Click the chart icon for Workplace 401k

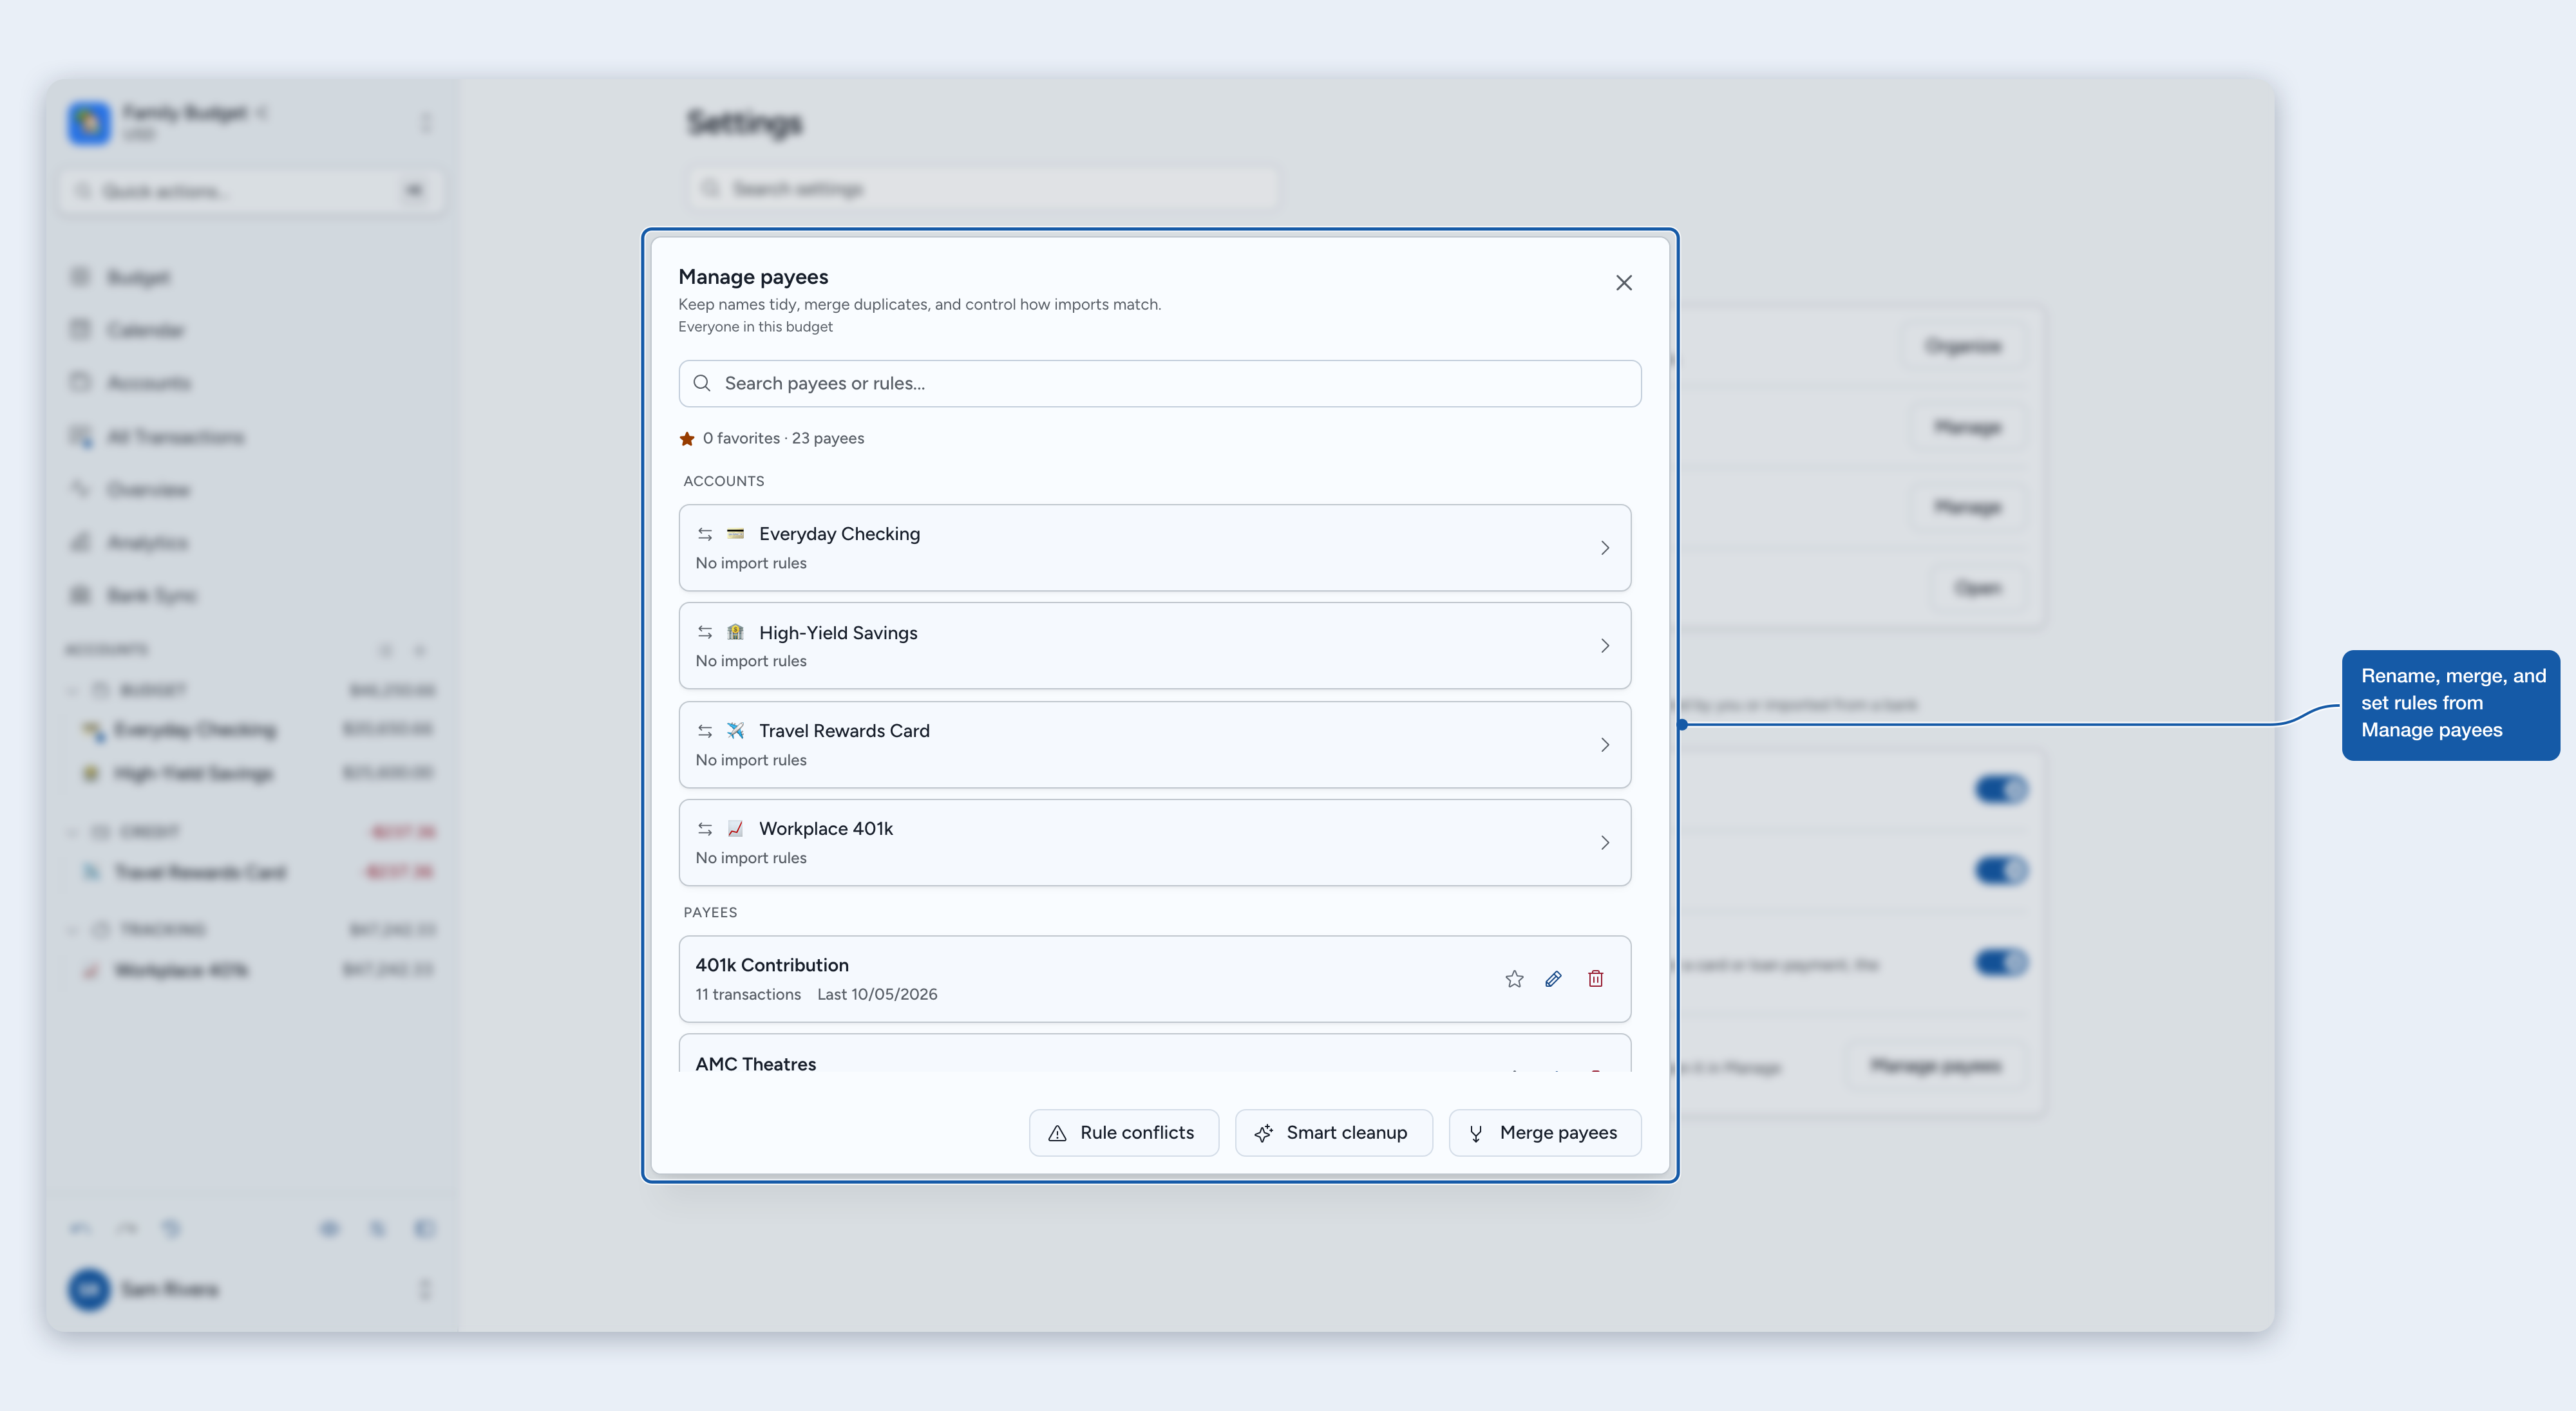735,828
